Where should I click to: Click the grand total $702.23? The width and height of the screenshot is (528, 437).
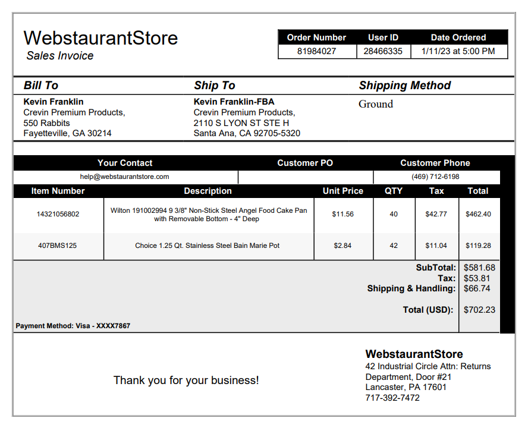coord(479,310)
